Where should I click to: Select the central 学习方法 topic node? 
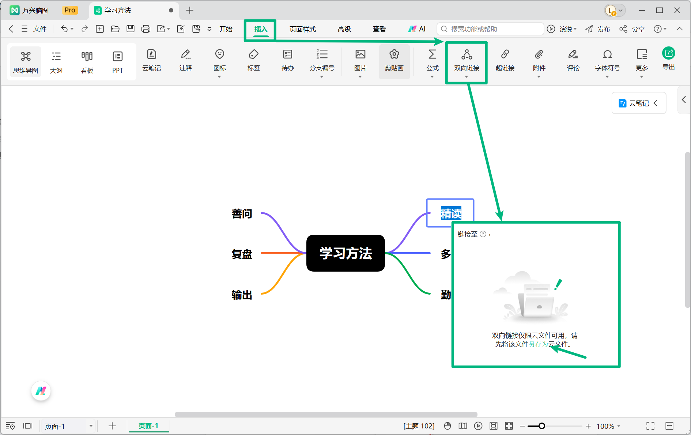click(345, 253)
